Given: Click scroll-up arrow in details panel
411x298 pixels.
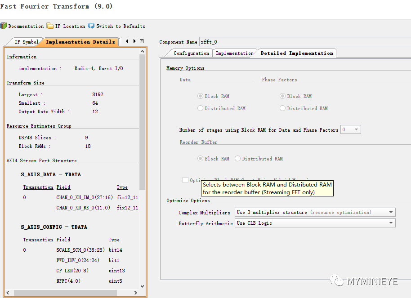Looking at the screenshot, I should tap(143, 51).
